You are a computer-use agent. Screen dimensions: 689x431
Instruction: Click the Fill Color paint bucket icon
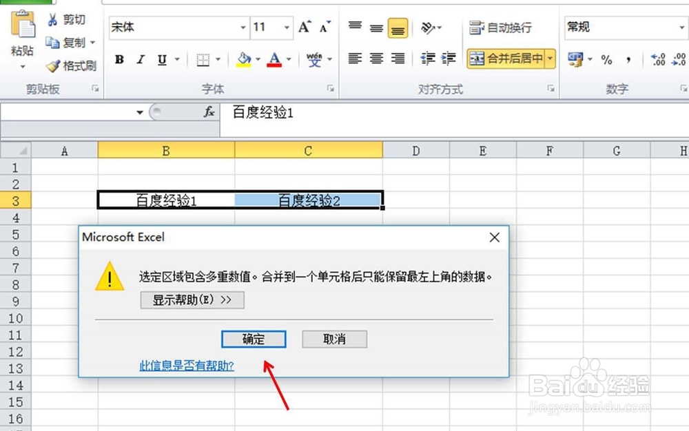(x=243, y=60)
